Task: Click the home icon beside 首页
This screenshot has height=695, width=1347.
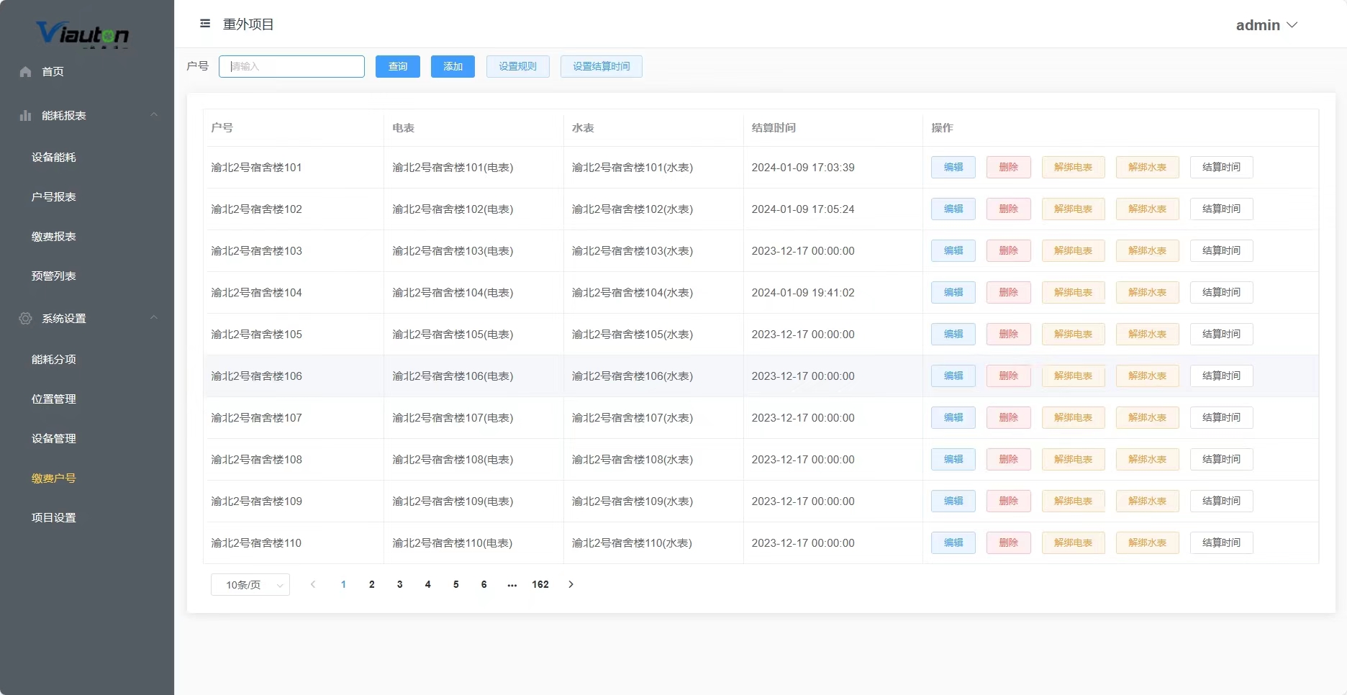Action: [26, 71]
